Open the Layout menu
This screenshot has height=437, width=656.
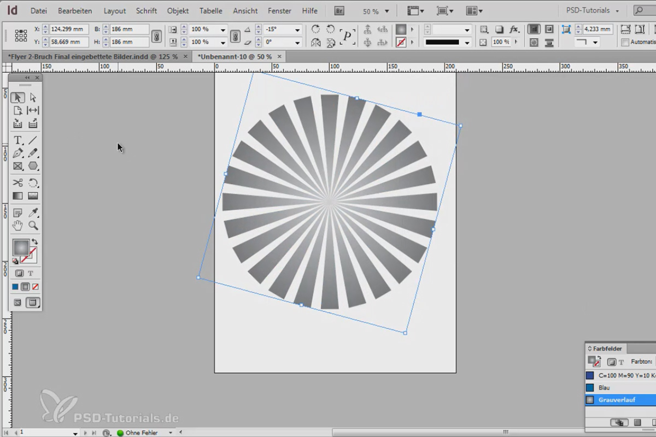[x=115, y=11]
